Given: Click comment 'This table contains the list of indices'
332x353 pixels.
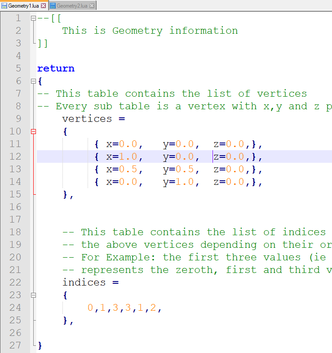Looking at the screenshot, I should click(x=204, y=232).
